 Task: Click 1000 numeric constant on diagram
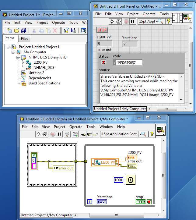point(118,180)
